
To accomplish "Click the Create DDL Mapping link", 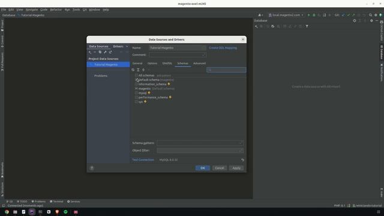I will click(x=223, y=48).
